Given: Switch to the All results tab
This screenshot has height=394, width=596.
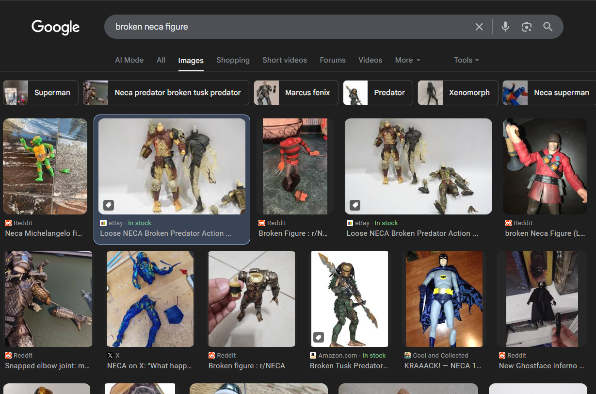Looking at the screenshot, I should tap(161, 60).
